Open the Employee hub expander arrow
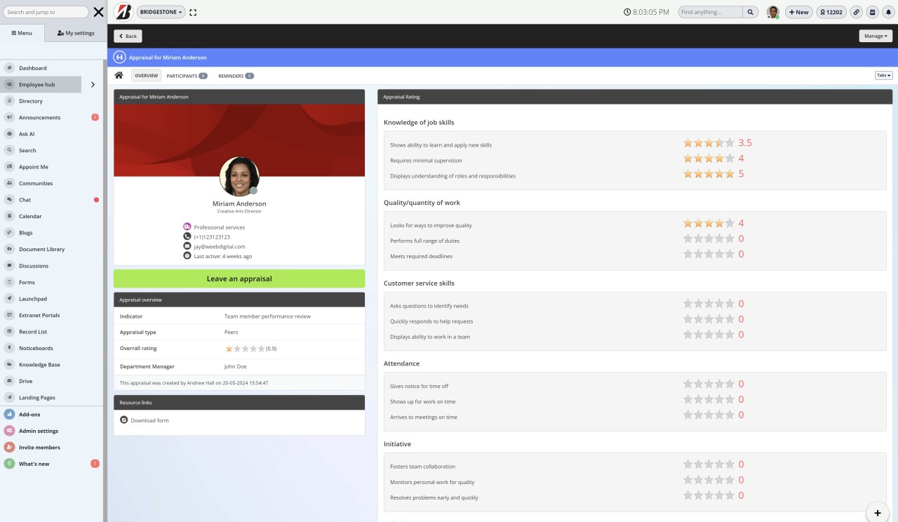898x522 pixels. [93, 84]
